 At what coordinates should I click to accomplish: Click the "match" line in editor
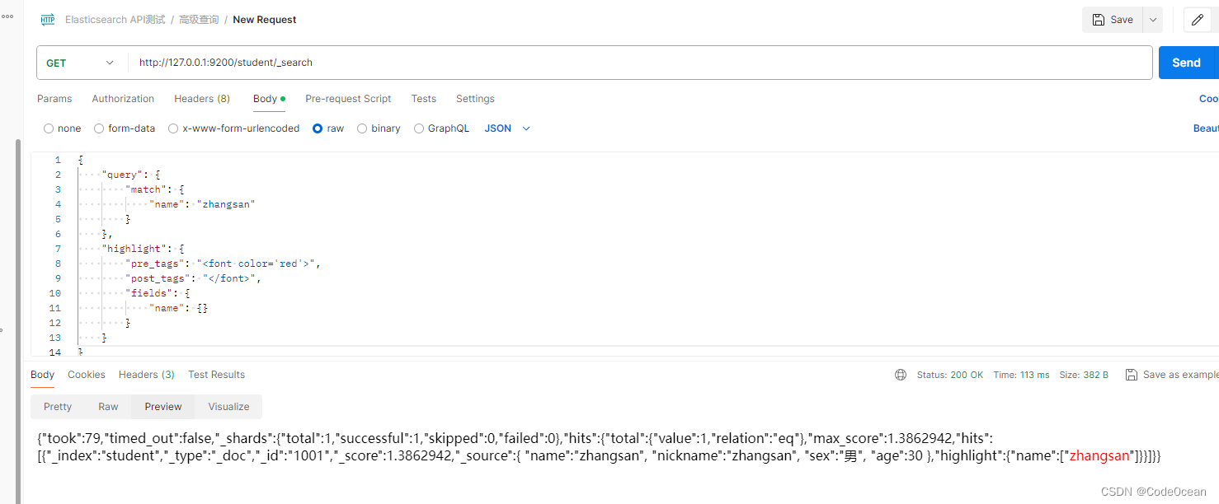click(x=154, y=189)
